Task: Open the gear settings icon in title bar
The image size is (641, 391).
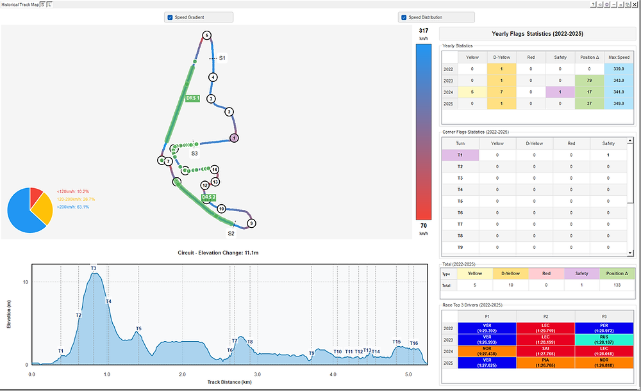Action: 607,4
